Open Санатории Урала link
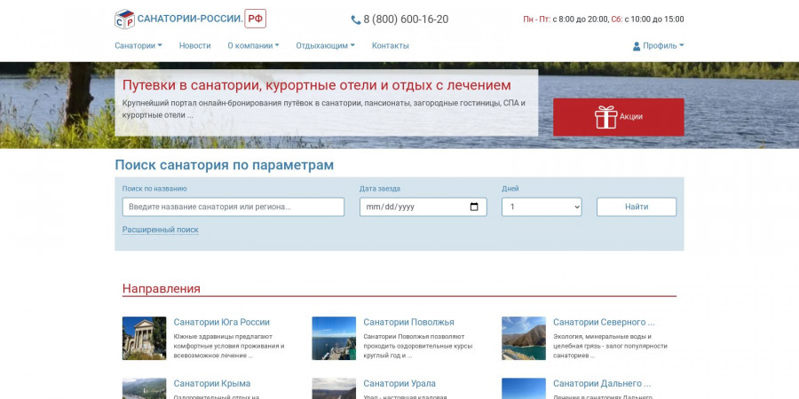 point(399,383)
